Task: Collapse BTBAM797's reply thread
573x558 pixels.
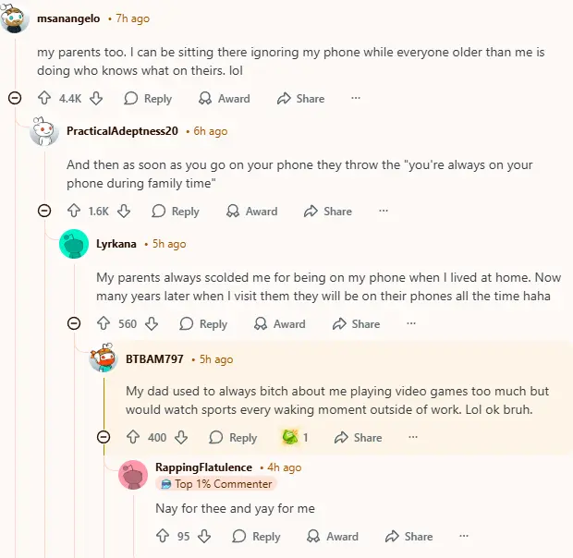Action: click(104, 437)
